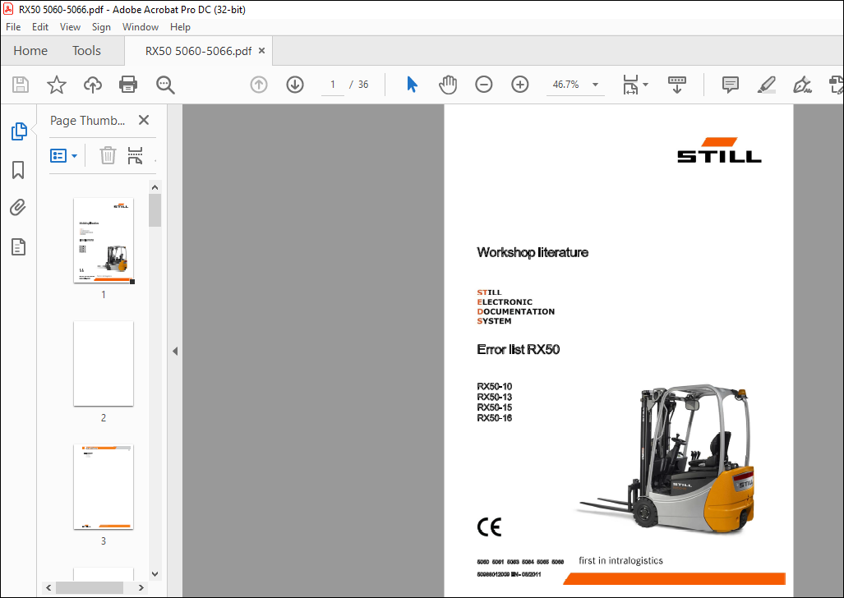
Task: Go to the previous page arrow
Action: 259,85
